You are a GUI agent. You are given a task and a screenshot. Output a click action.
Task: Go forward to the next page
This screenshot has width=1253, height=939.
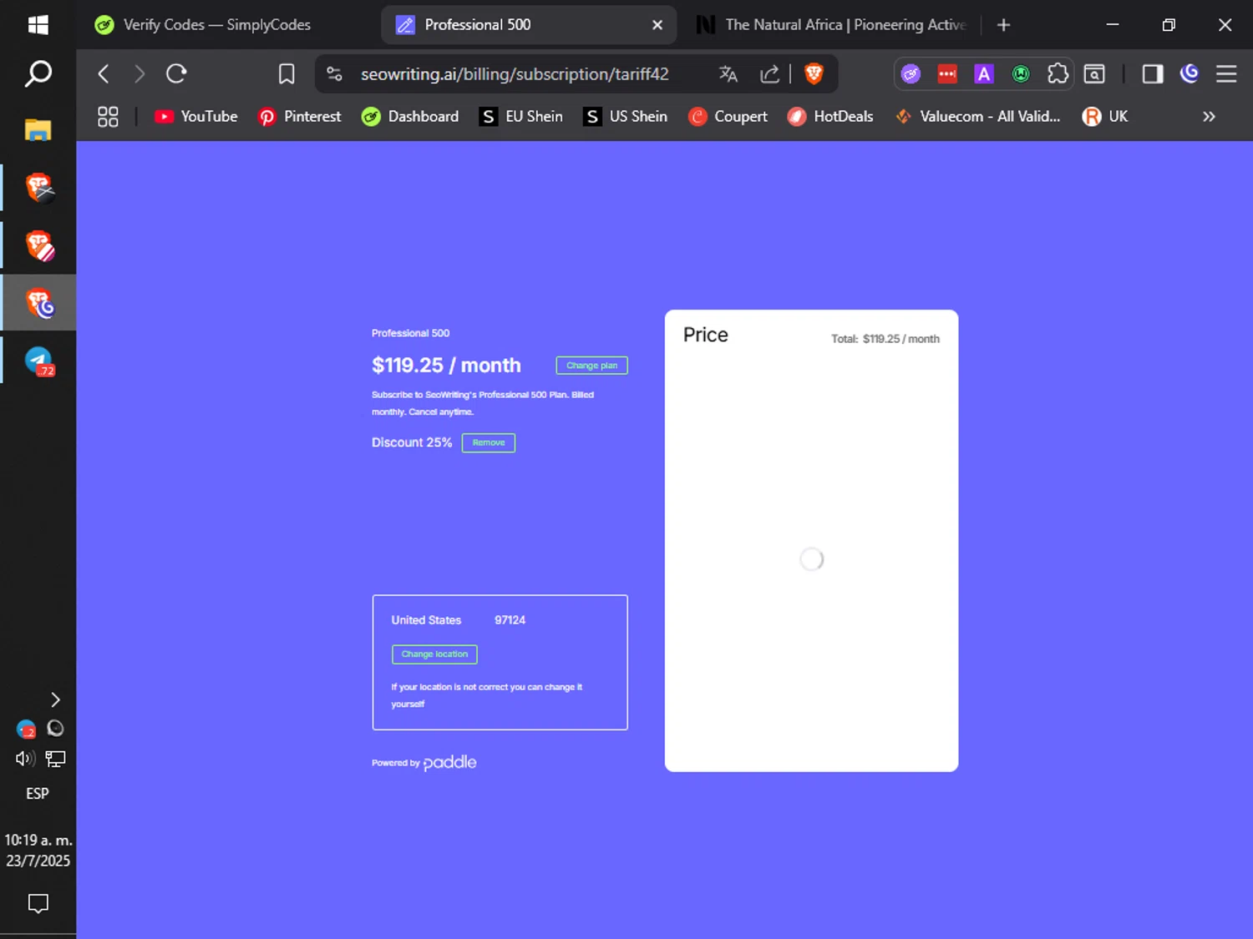click(140, 74)
